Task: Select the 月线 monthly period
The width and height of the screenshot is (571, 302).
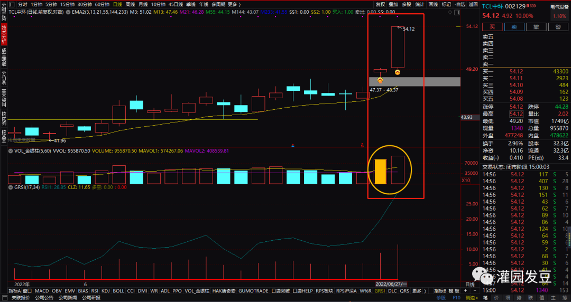Action: pyautogui.click(x=143, y=4)
